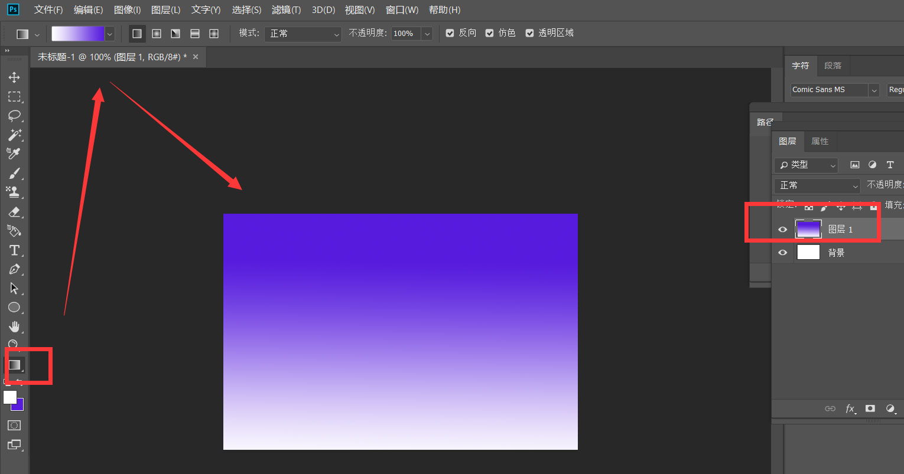The width and height of the screenshot is (904, 474).
Task: Select the Rectangular Marquee tool
Action: coord(14,97)
